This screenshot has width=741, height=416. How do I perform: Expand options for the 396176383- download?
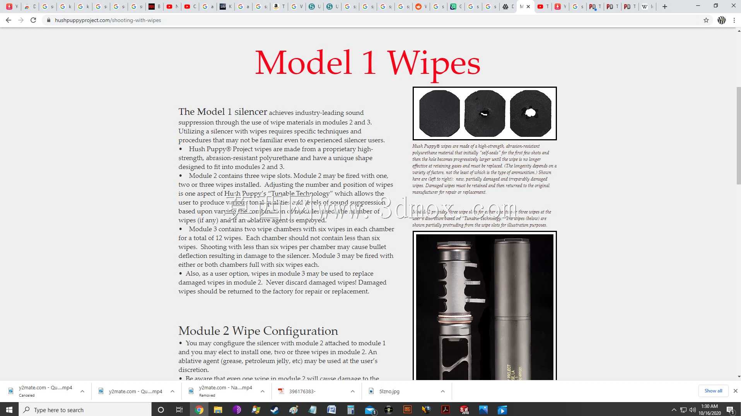click(353, 391)
